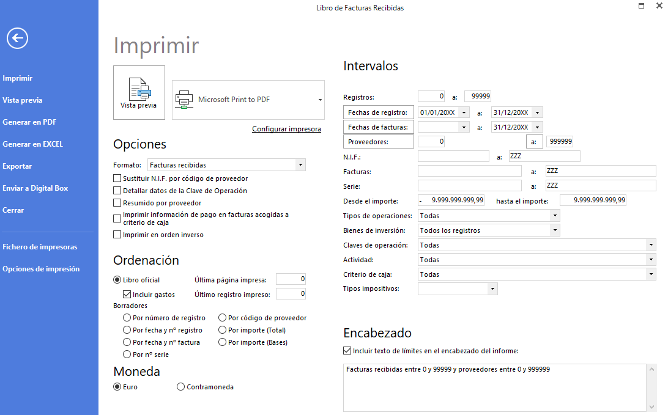Click the Último registro impreso field
668x415 pixels.
pos(291,294)
